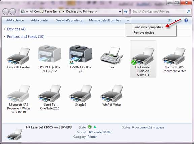Choose Print server properties from menu
Image resolution: width=194 pixels, height=144 pixels.
pos(148,27)
